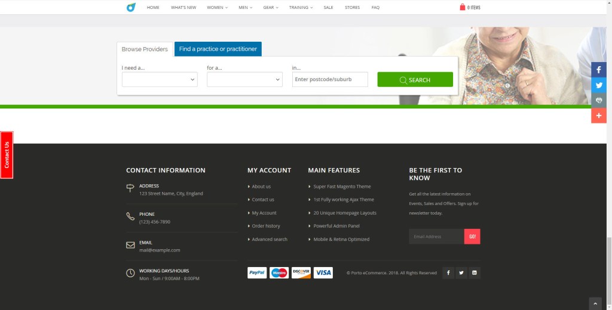Screen dimensions: 612x310
Task: Expand the Training menu
Action: [301, 7]
